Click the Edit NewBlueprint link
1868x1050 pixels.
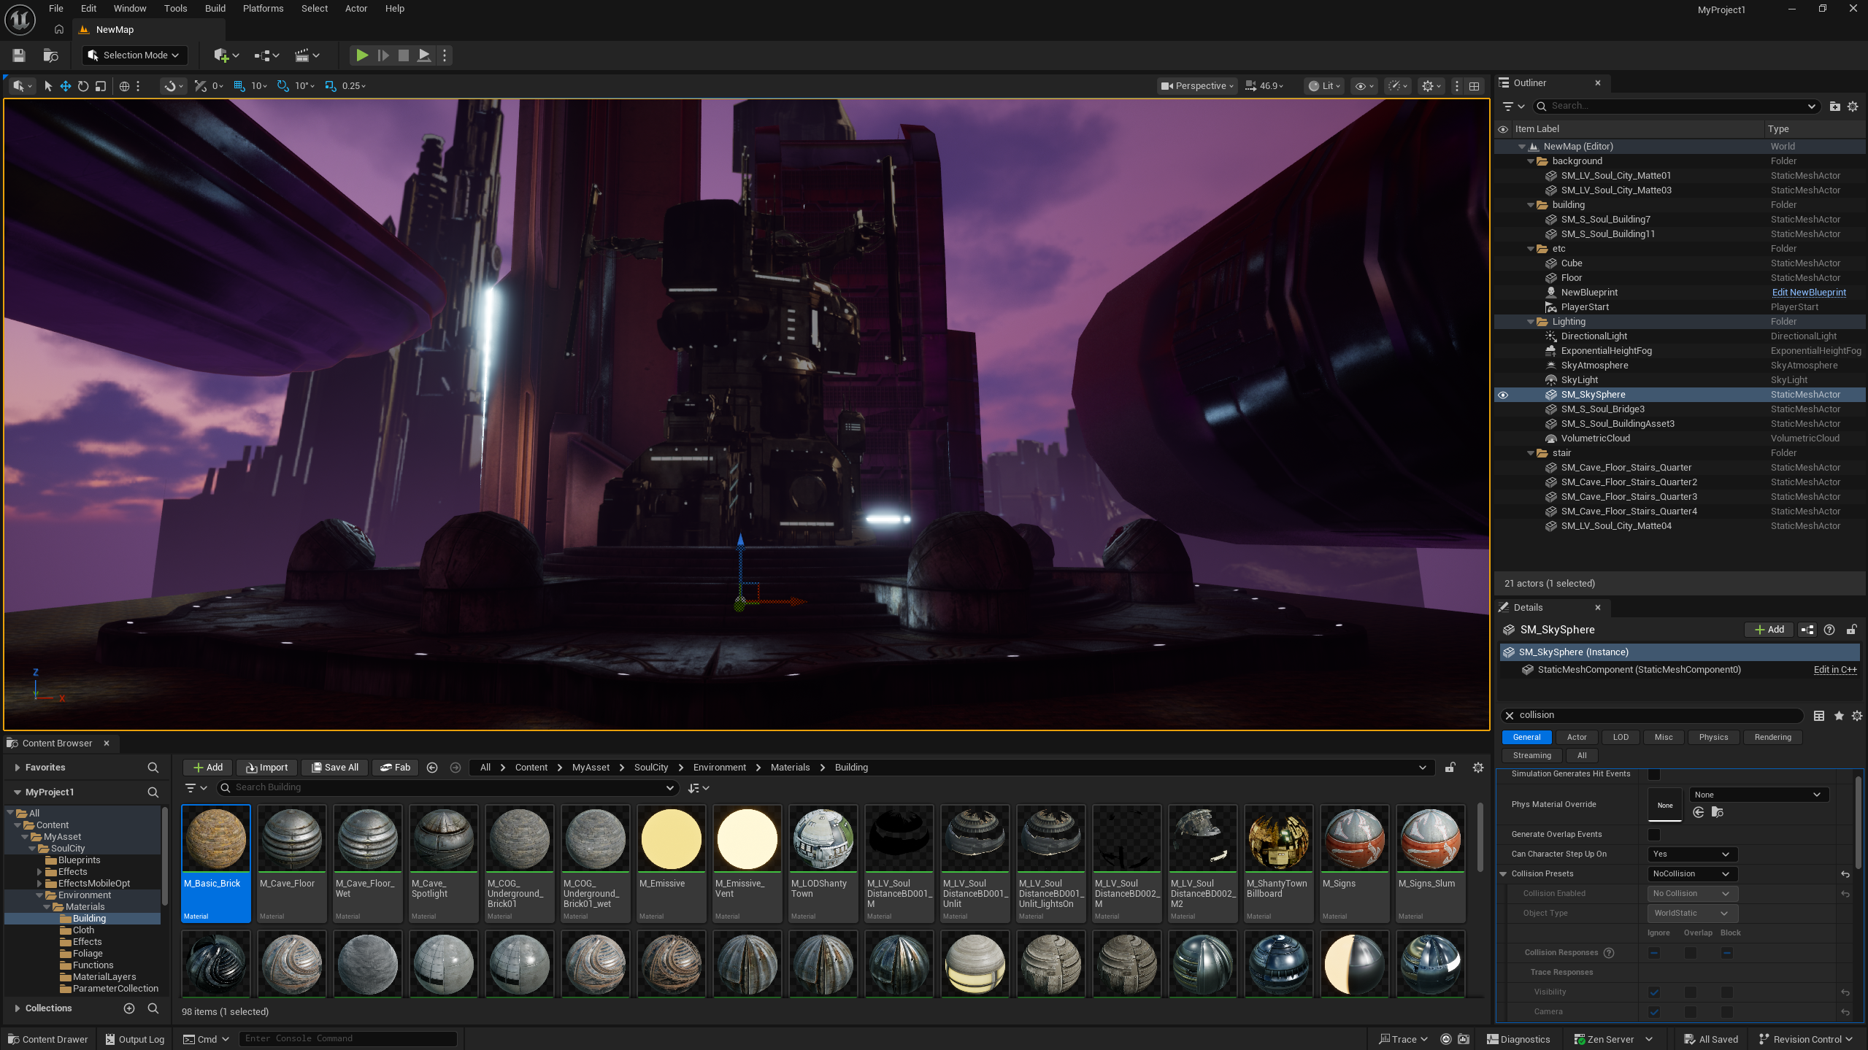(x=1808, y=293)
